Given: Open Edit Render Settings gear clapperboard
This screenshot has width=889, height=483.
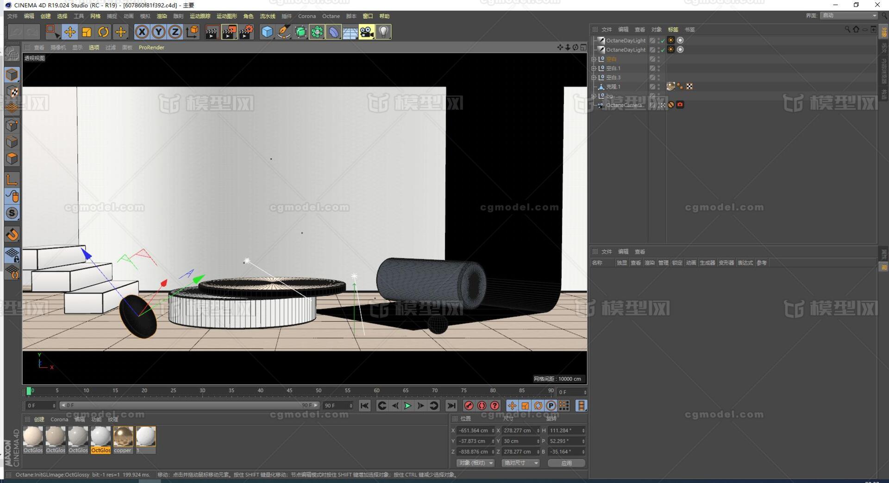Looking at the screenshot, I should click(x=246, y=32).
